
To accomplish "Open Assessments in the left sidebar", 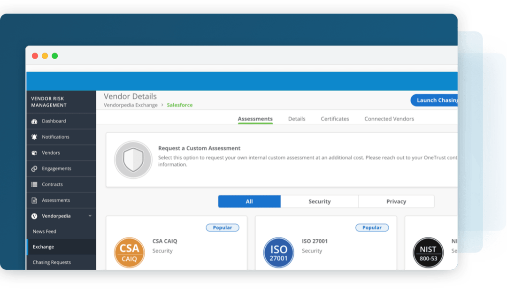I will tap(61, 200).
